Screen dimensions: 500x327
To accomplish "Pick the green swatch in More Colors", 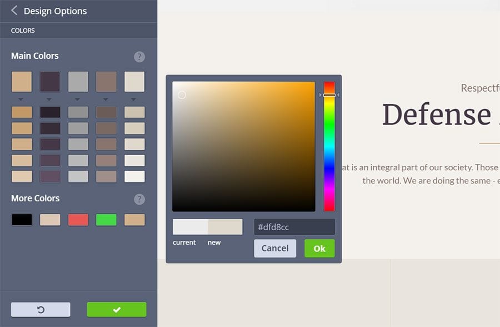I will pos(106,220).
